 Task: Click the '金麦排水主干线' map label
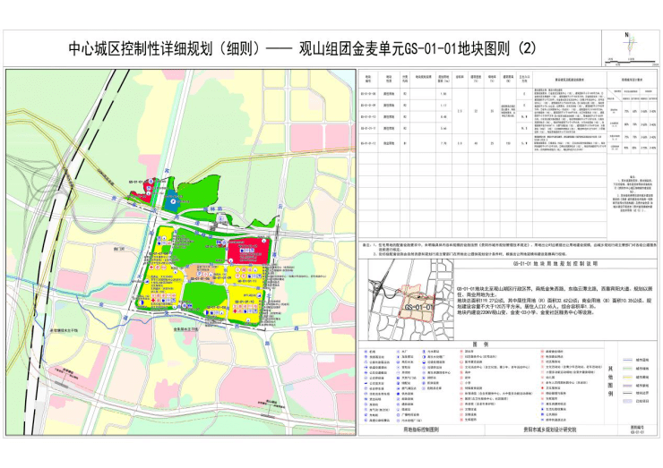coord(186,329)
